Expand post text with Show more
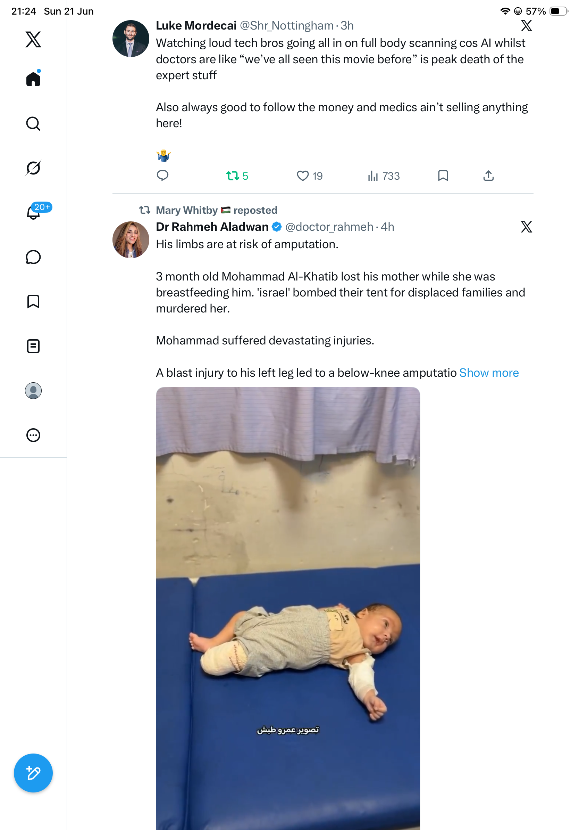 (x=489, y=373)
